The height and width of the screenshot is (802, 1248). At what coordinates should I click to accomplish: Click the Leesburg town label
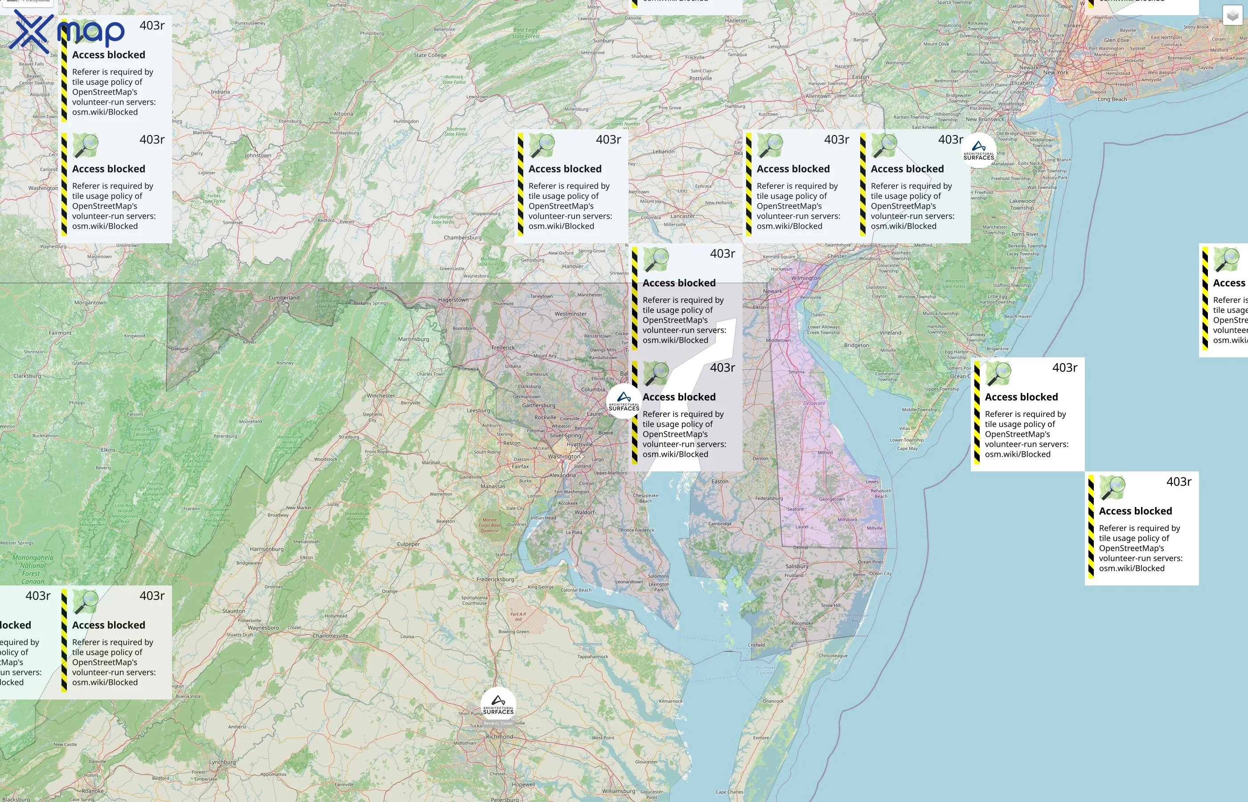tap(478, 410)
